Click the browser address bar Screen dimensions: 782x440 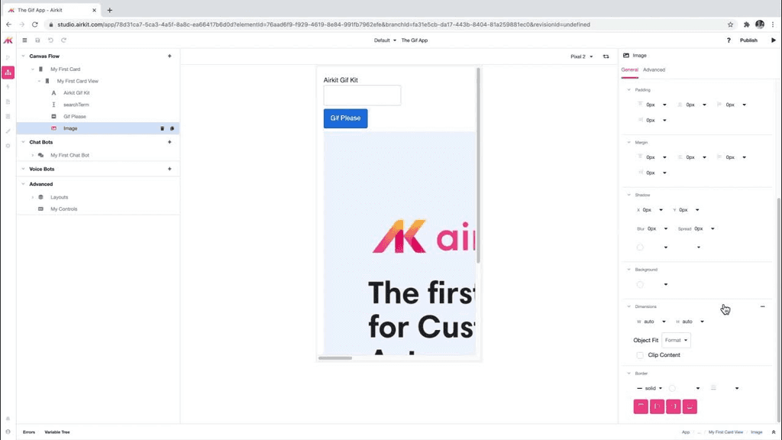pos(384,24)
